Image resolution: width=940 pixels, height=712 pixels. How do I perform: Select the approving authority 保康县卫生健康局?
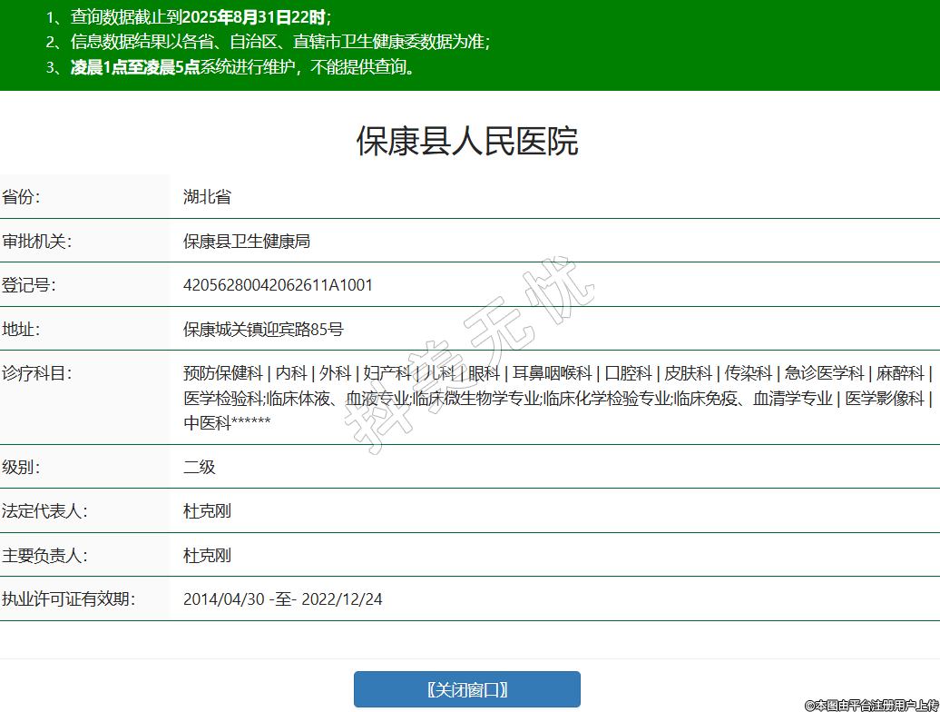coord(246,241)
